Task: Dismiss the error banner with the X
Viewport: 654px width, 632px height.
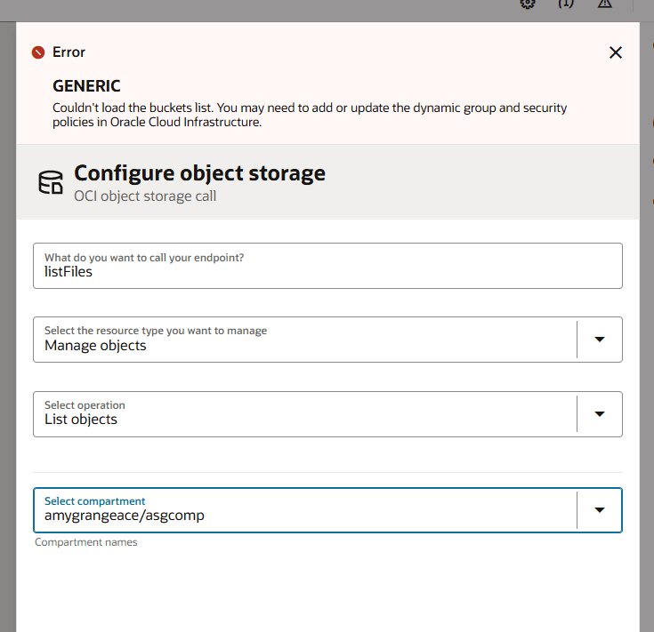Action: click(615, 52)
